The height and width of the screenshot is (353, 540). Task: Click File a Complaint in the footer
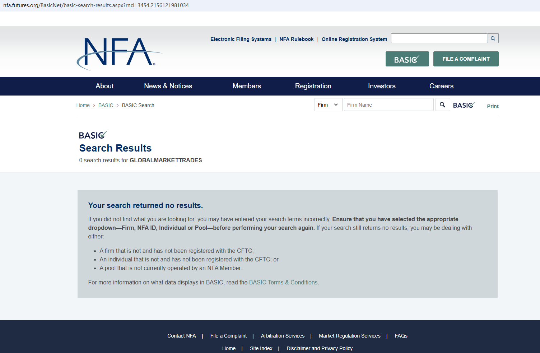(x=228, y=336)
